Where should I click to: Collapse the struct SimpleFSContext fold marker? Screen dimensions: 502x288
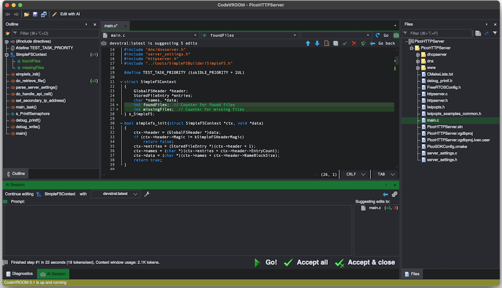tap(121, 82)
